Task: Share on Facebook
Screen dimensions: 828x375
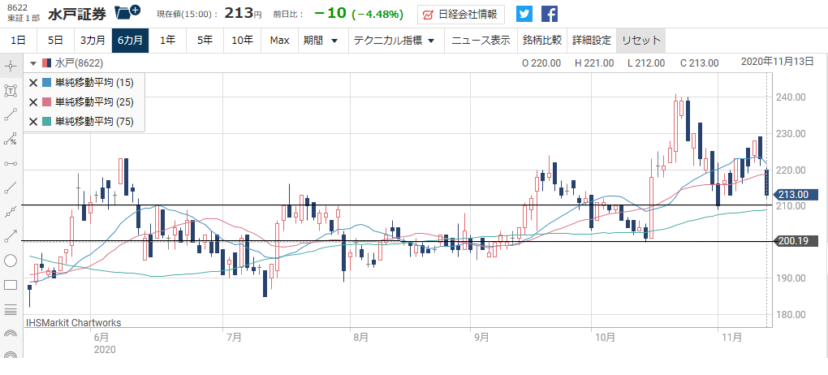Action: 550,14
